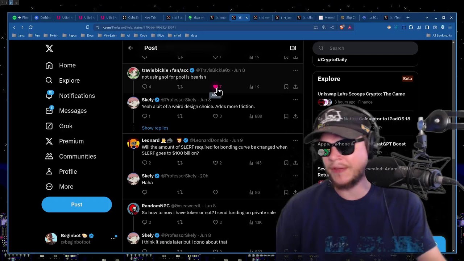Like Skely's 'weird design choice' post
464x261 pixels.
point(215,116)
